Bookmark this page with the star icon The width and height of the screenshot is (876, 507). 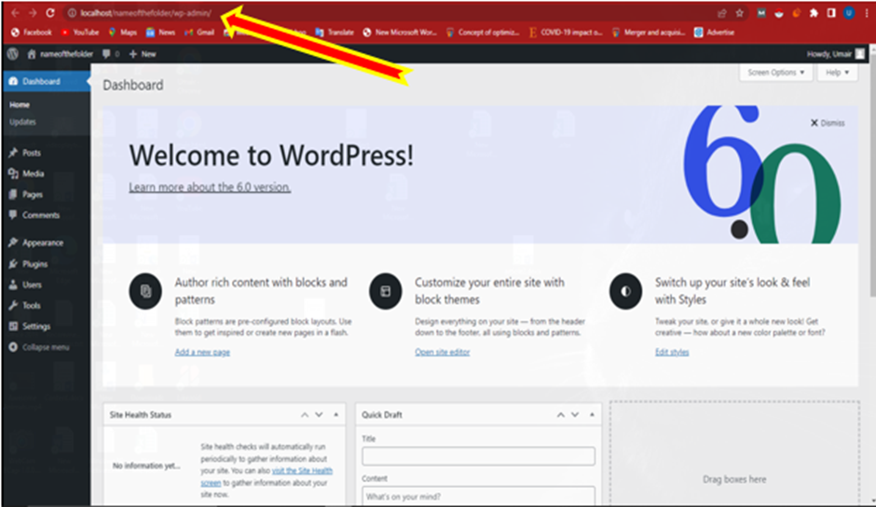(x=740, y=13)
